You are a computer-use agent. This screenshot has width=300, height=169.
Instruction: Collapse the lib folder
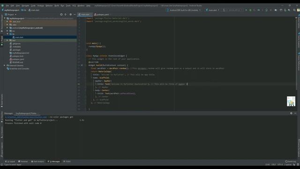(x=7, y=34)
